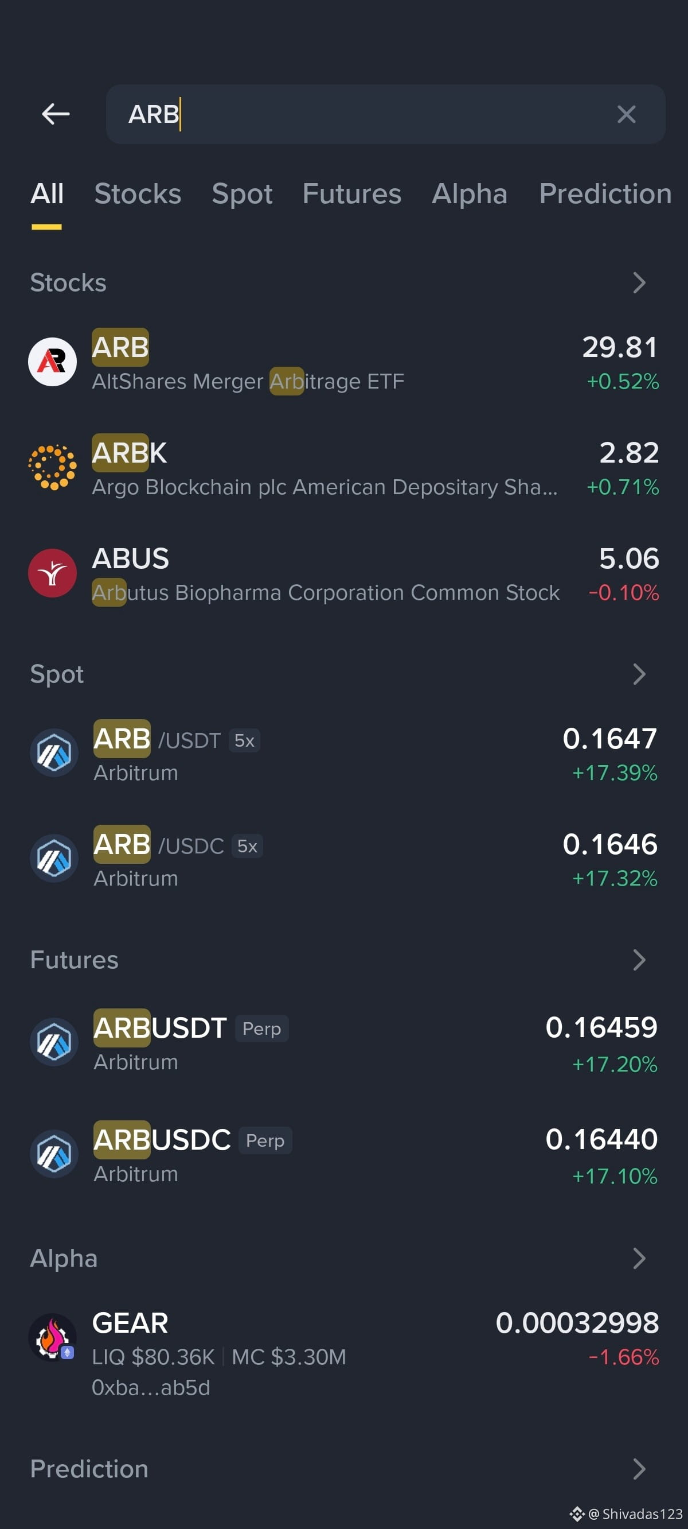
Task: Clear the ARB search text
Action: click(x=626, y=114)
